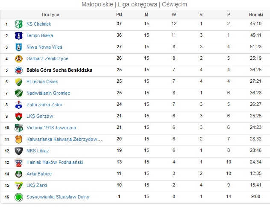Click the Sosnowianka Stanisław Dolny green crest
Image resolution: width=270 pixels, height=207 pixels.
coord(19,197)
